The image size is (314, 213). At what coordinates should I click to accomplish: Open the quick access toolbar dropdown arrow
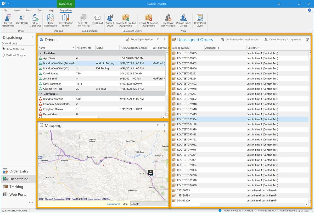click(9, 4)
